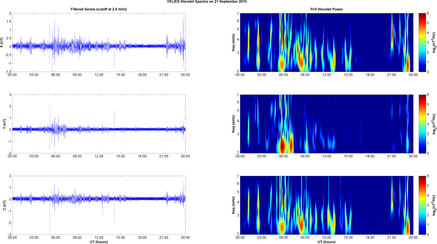Select the log2(nT²/Hz) label beside bottom colorbar
Screen dimensions: 437x244
click(x=435, y=205)
